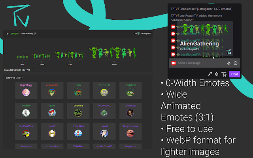Open the 7TV menu icon beside Chat button

coord(224,74)
